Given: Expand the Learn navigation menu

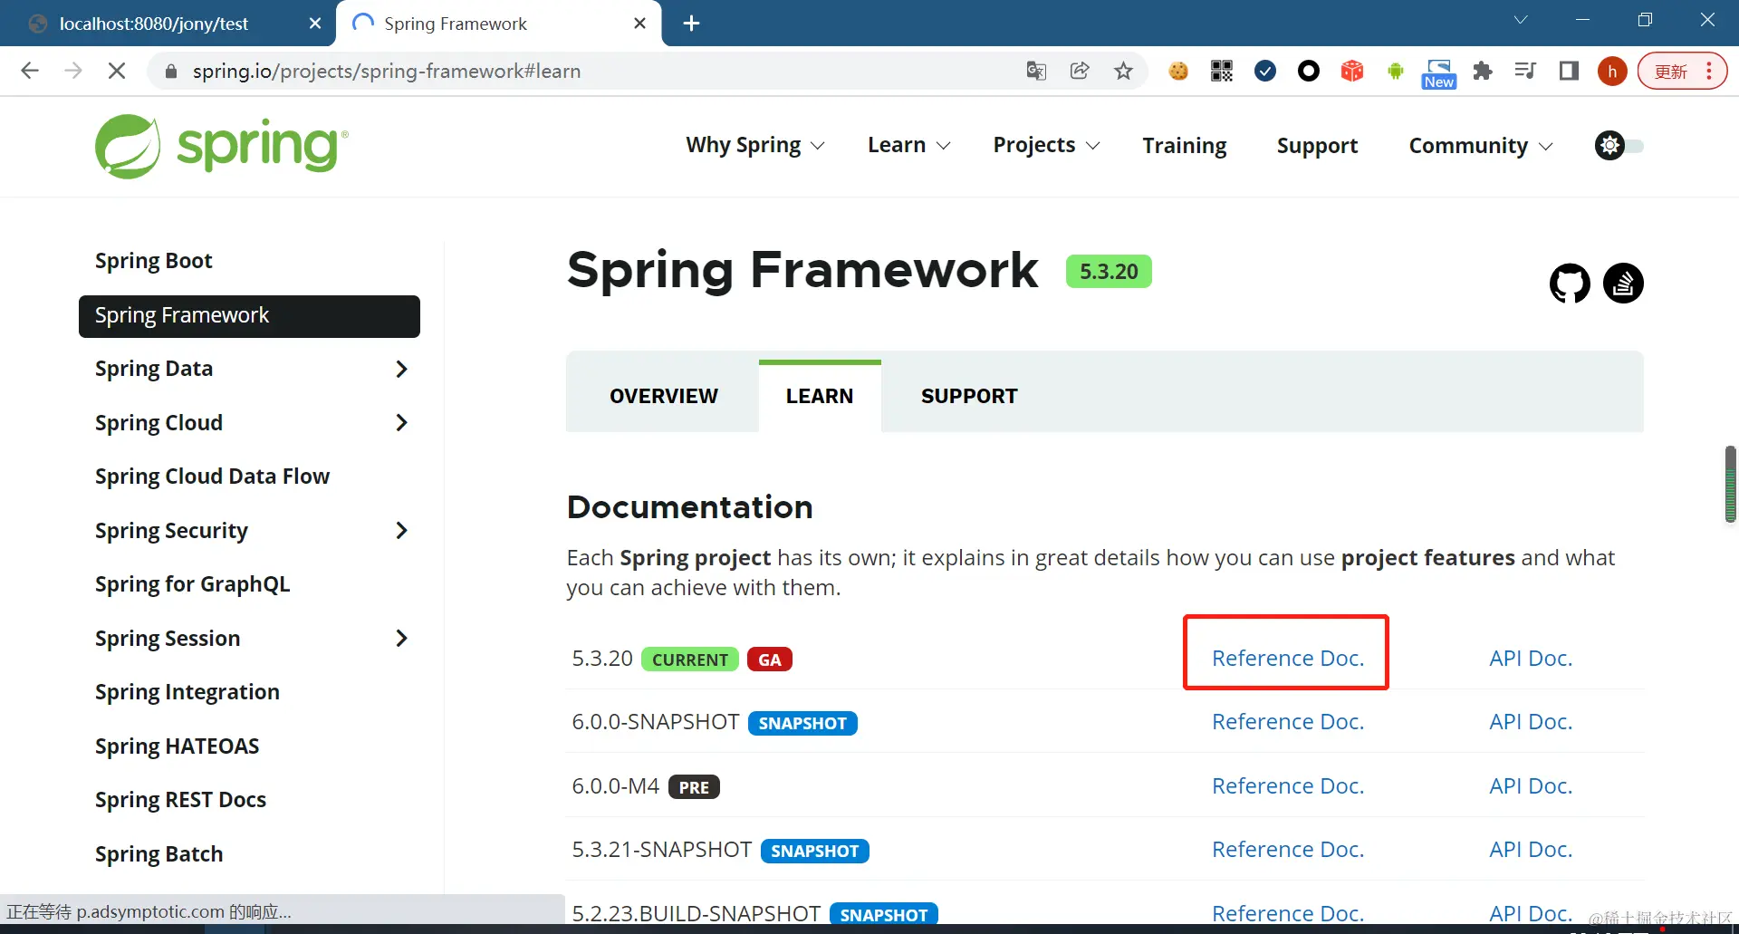Looking at the screenshot, I should pyautogui.click(x=909, y=145).
